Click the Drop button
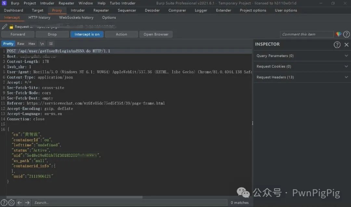The height and width of the screenshot is (207, 351). pos(52,34)
